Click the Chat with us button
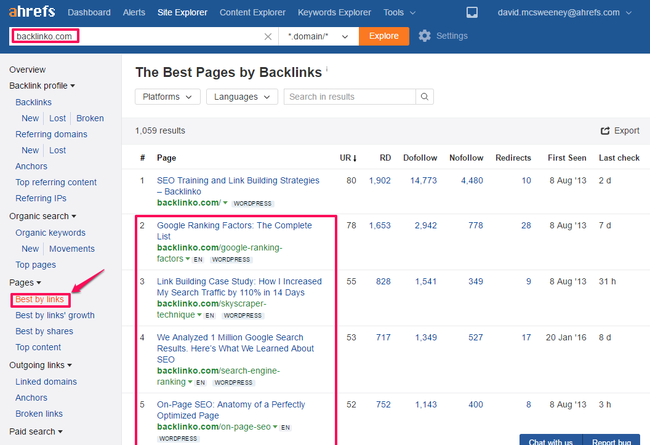Image resolution: width=650 pixels, height=445 pixels. (550, 441)
